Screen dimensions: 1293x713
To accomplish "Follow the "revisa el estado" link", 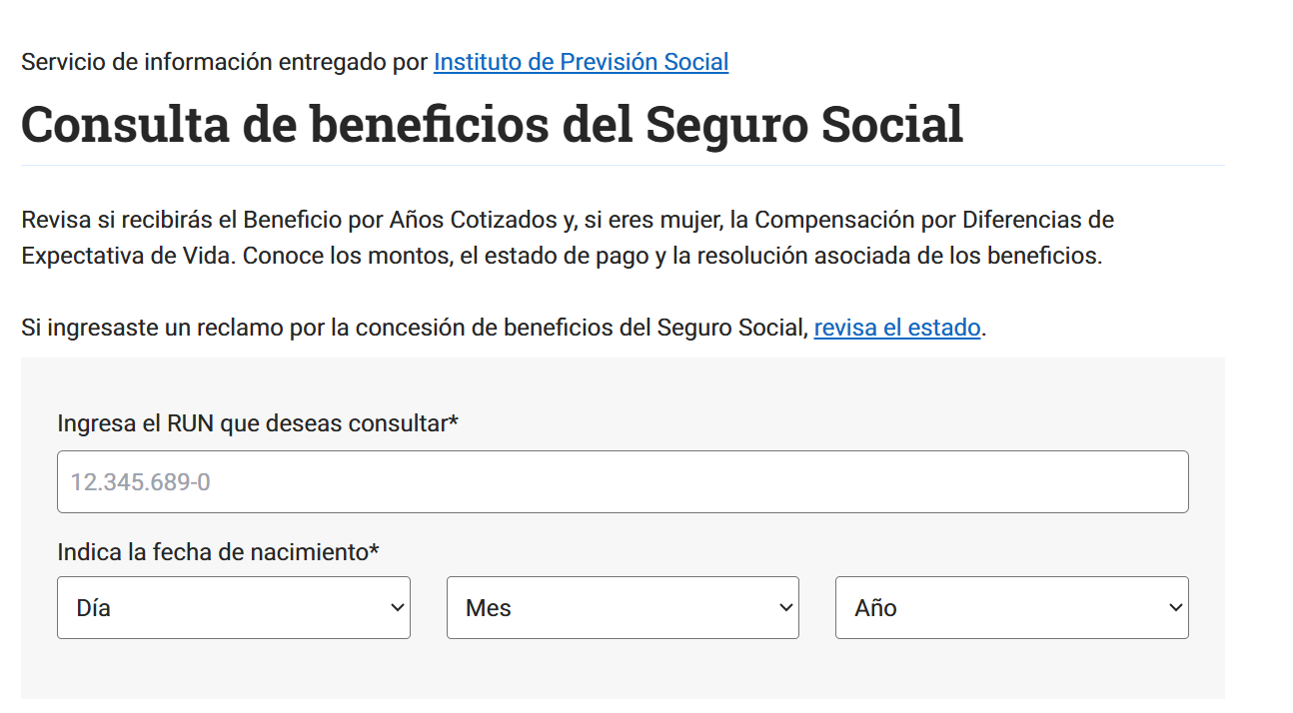I will pyautogui.click(x=896, y=328).
